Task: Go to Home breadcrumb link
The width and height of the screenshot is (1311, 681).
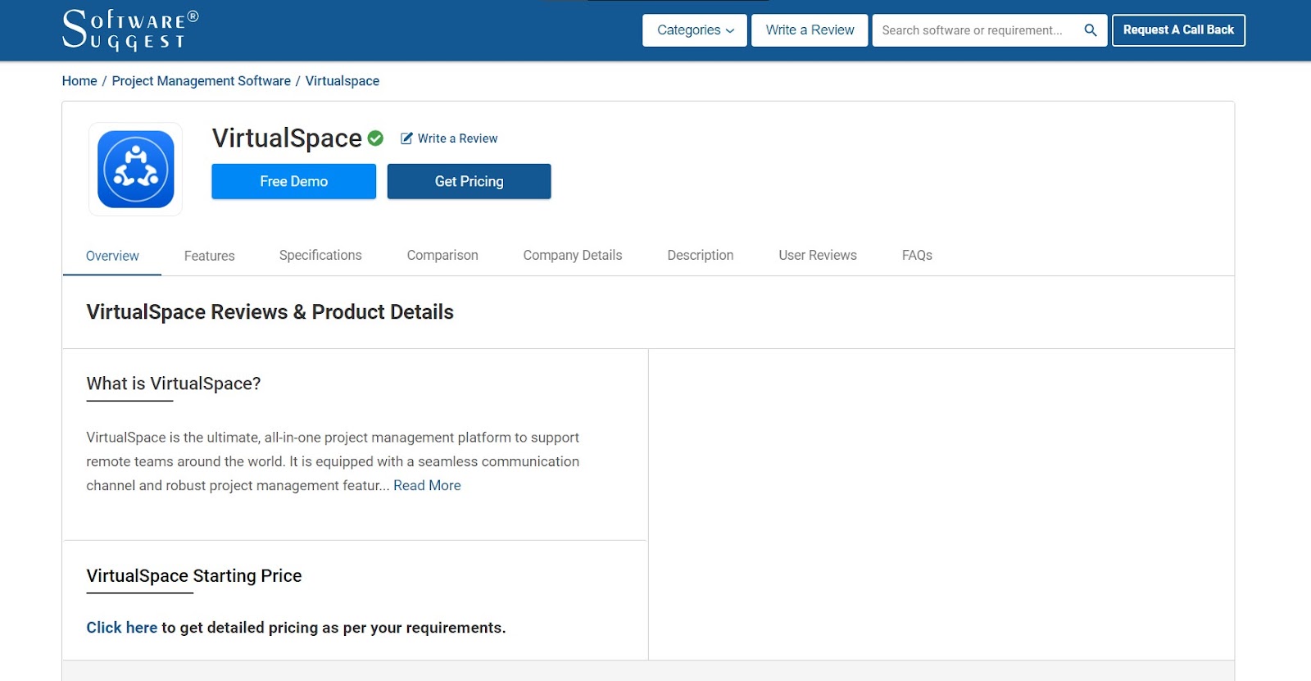Action: click(x=79, y=81)
